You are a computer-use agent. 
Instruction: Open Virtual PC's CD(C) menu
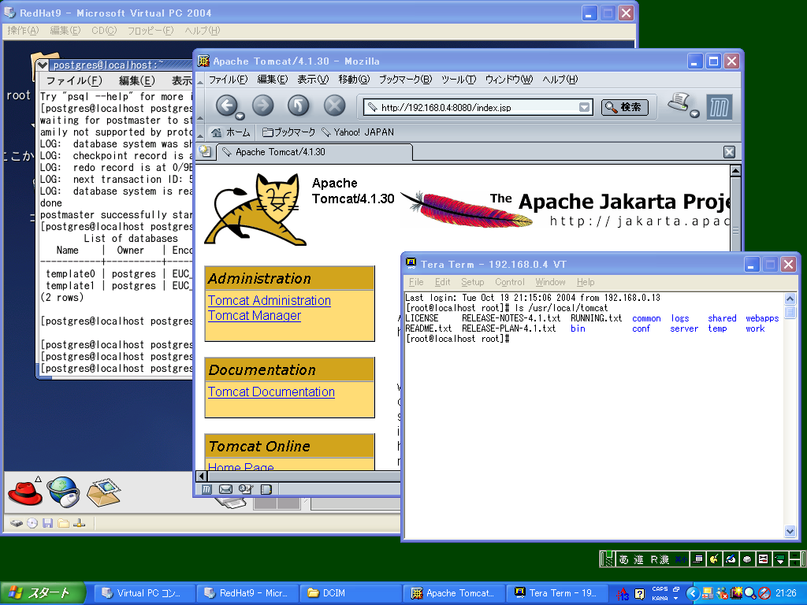[x=104, y=31]
